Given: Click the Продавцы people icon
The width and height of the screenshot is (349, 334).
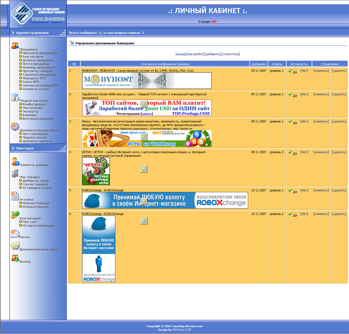Looking at the screenshot, I should pyautogui.click(x=15, y=46).
